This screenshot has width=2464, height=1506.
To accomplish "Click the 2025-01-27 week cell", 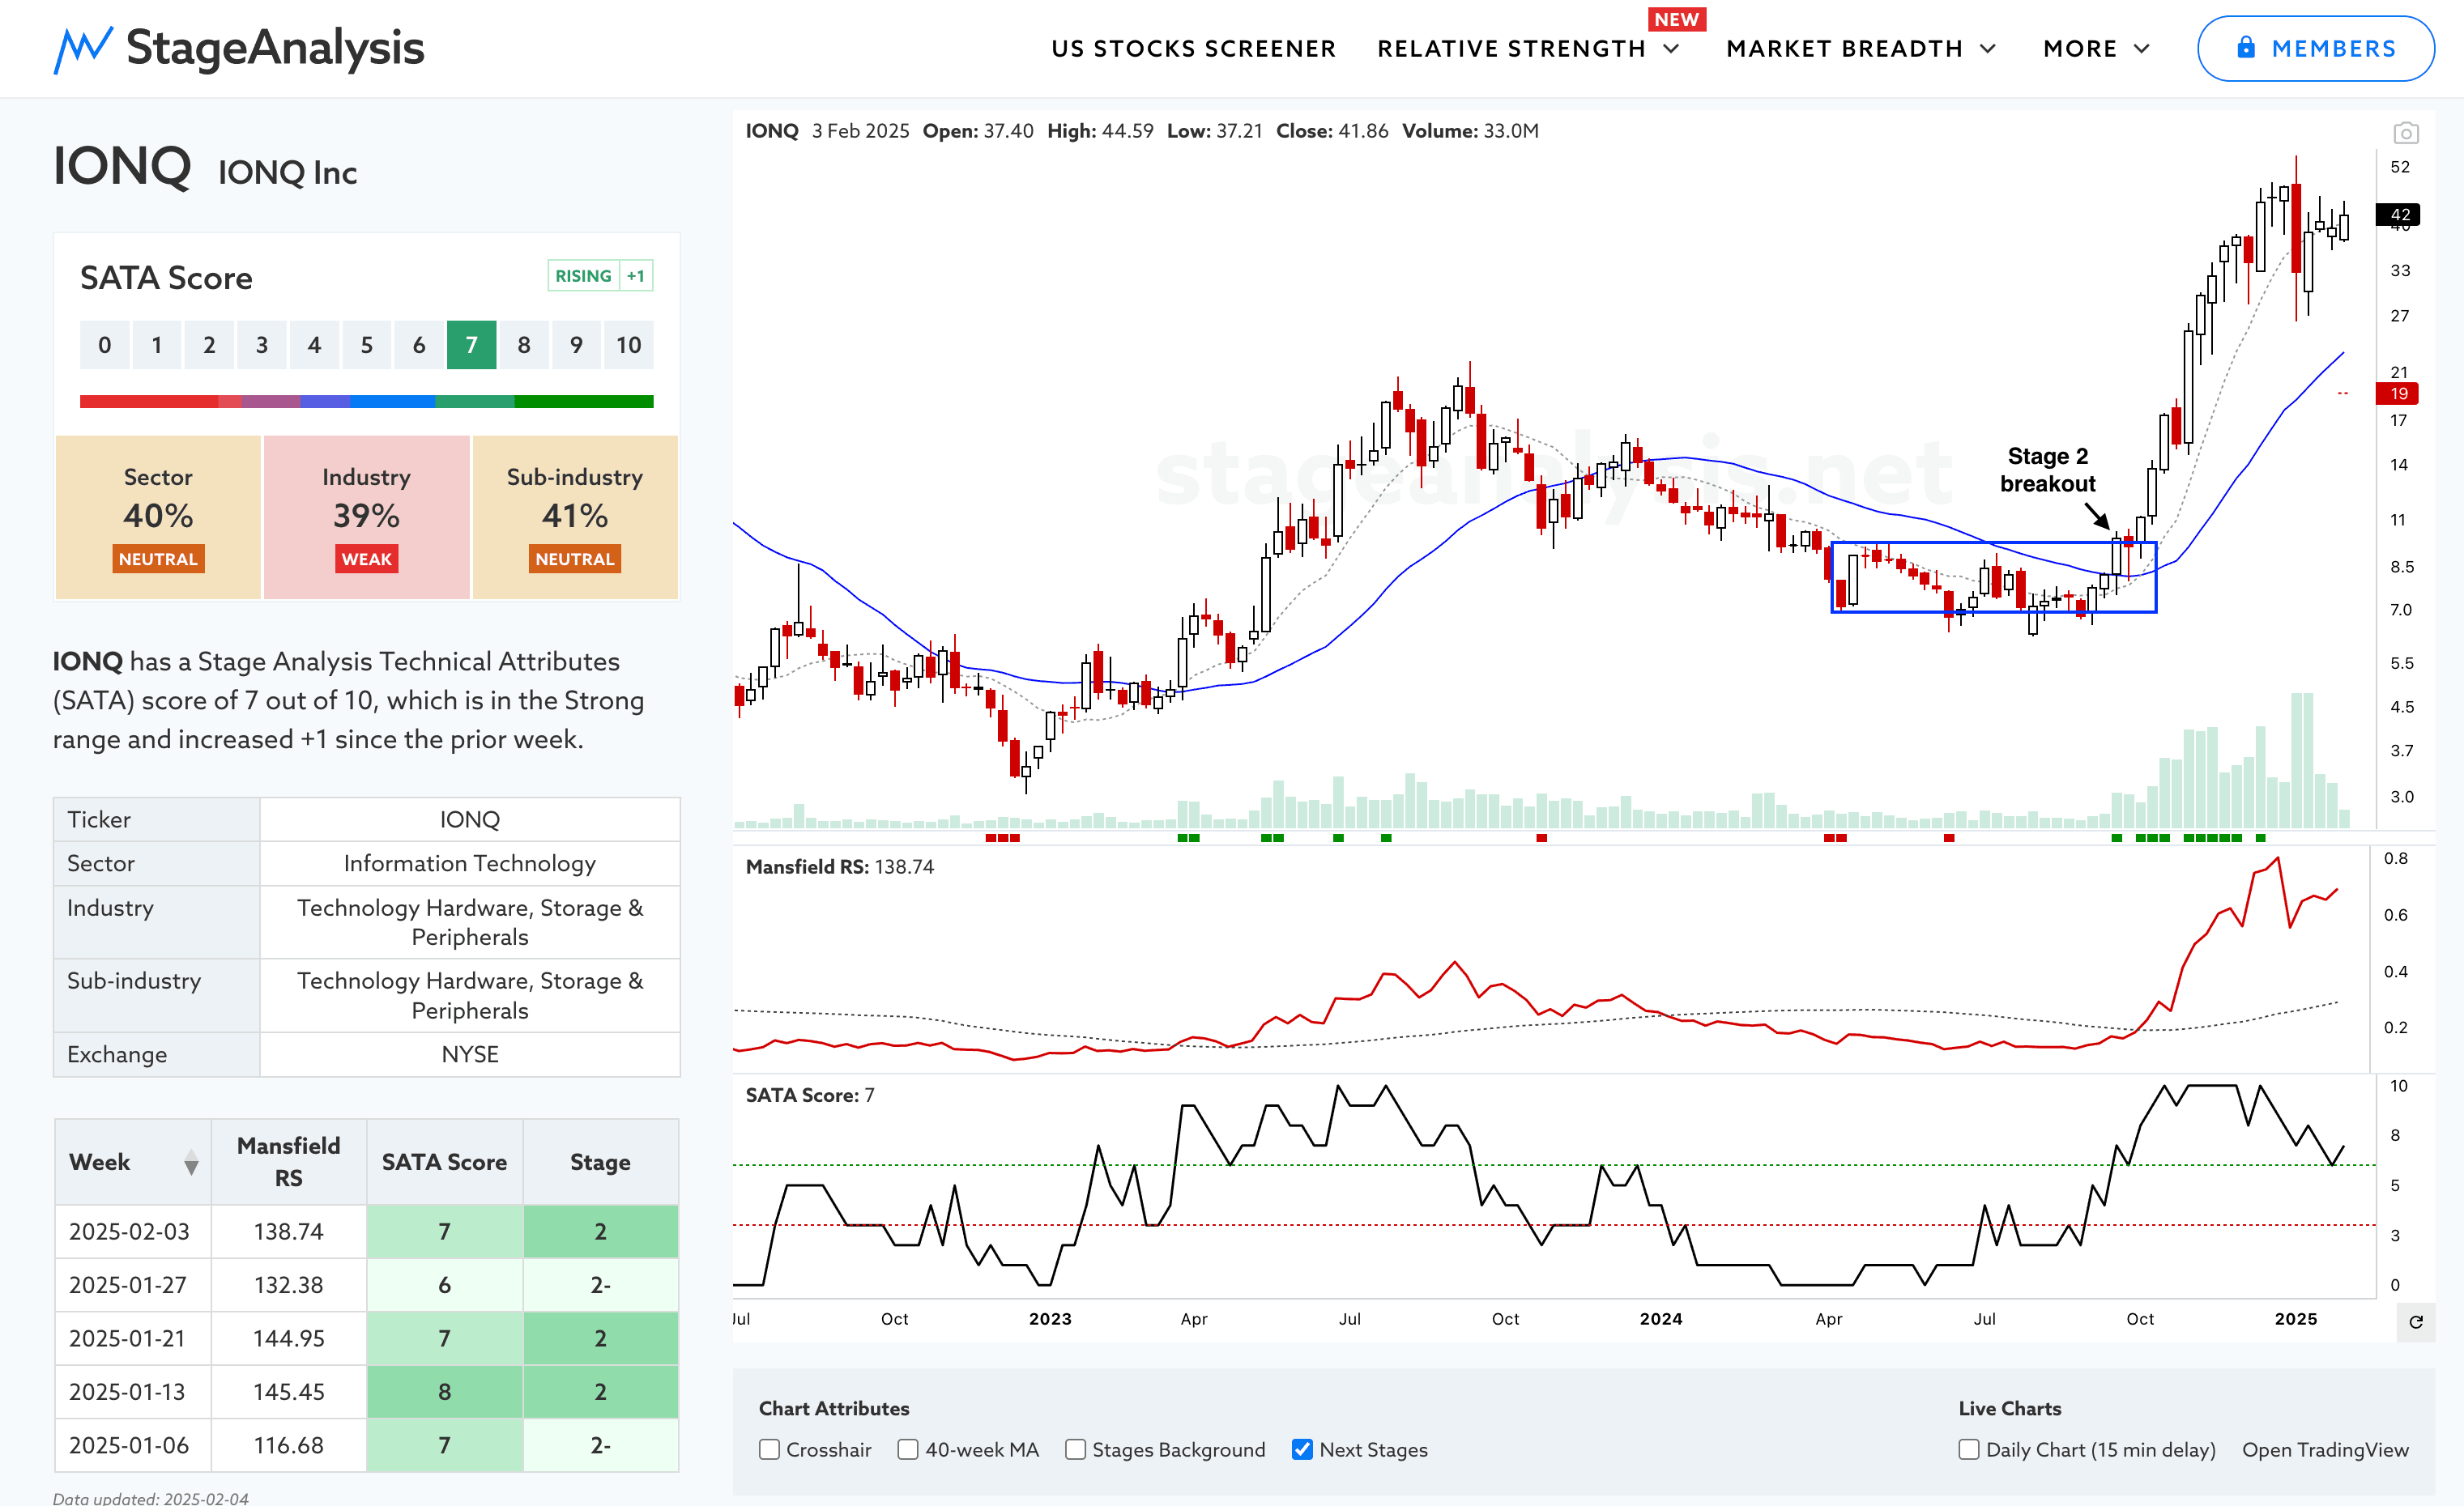I will (133, 1284).
